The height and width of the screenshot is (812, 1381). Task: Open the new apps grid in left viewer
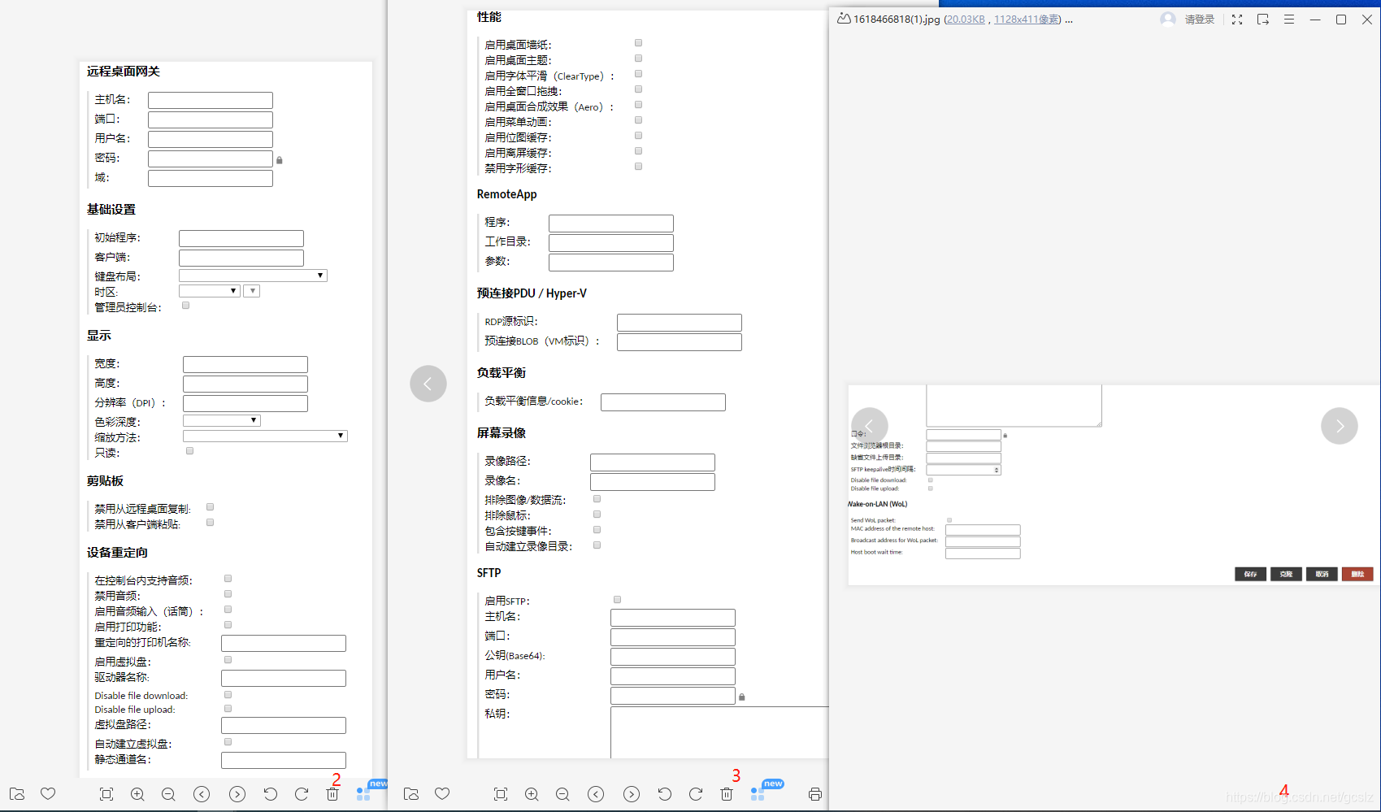coord(363,794)
